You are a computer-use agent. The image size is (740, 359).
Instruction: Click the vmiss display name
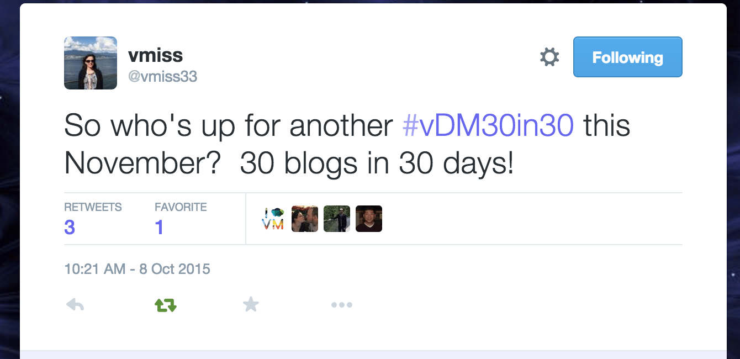(x=155, y=55)
